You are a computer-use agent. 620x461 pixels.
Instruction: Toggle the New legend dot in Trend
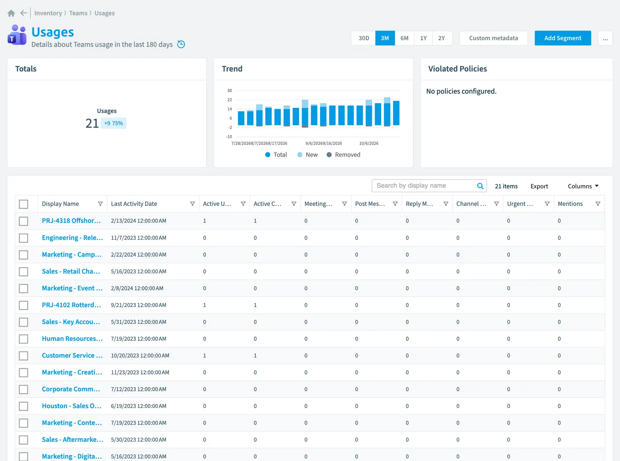coord(300,155)
